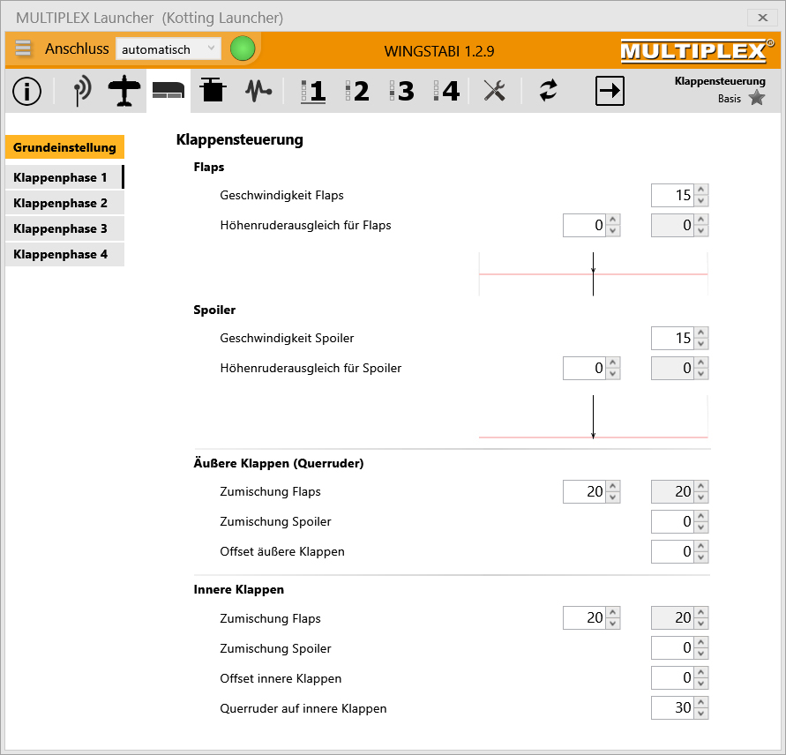Click the Querruder auf innere Klappen field
This screenshot has width=786, height=755.
click(x=673, y=708)
